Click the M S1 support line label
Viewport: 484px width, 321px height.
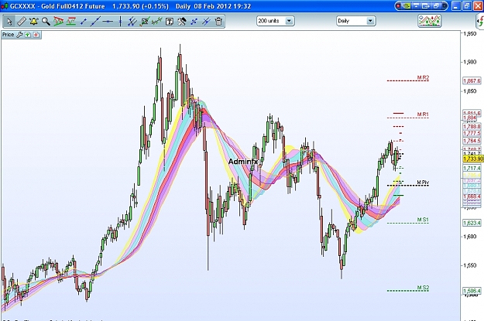423,220
